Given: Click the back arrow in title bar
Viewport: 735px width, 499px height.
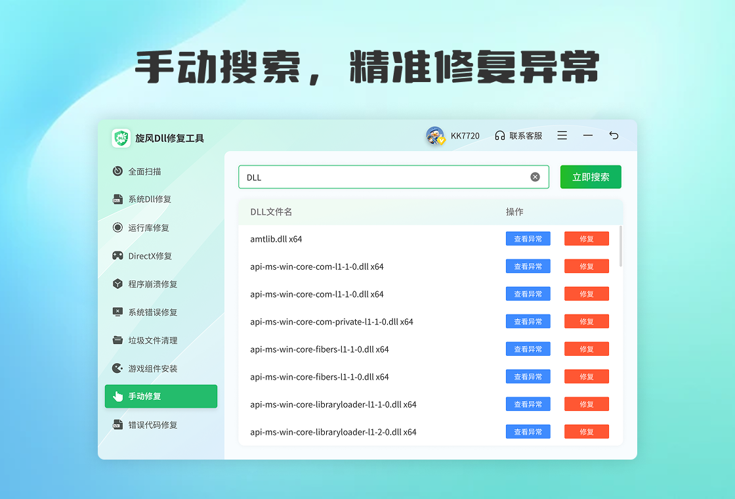Looking at the screenshot, I should (614, 135).
